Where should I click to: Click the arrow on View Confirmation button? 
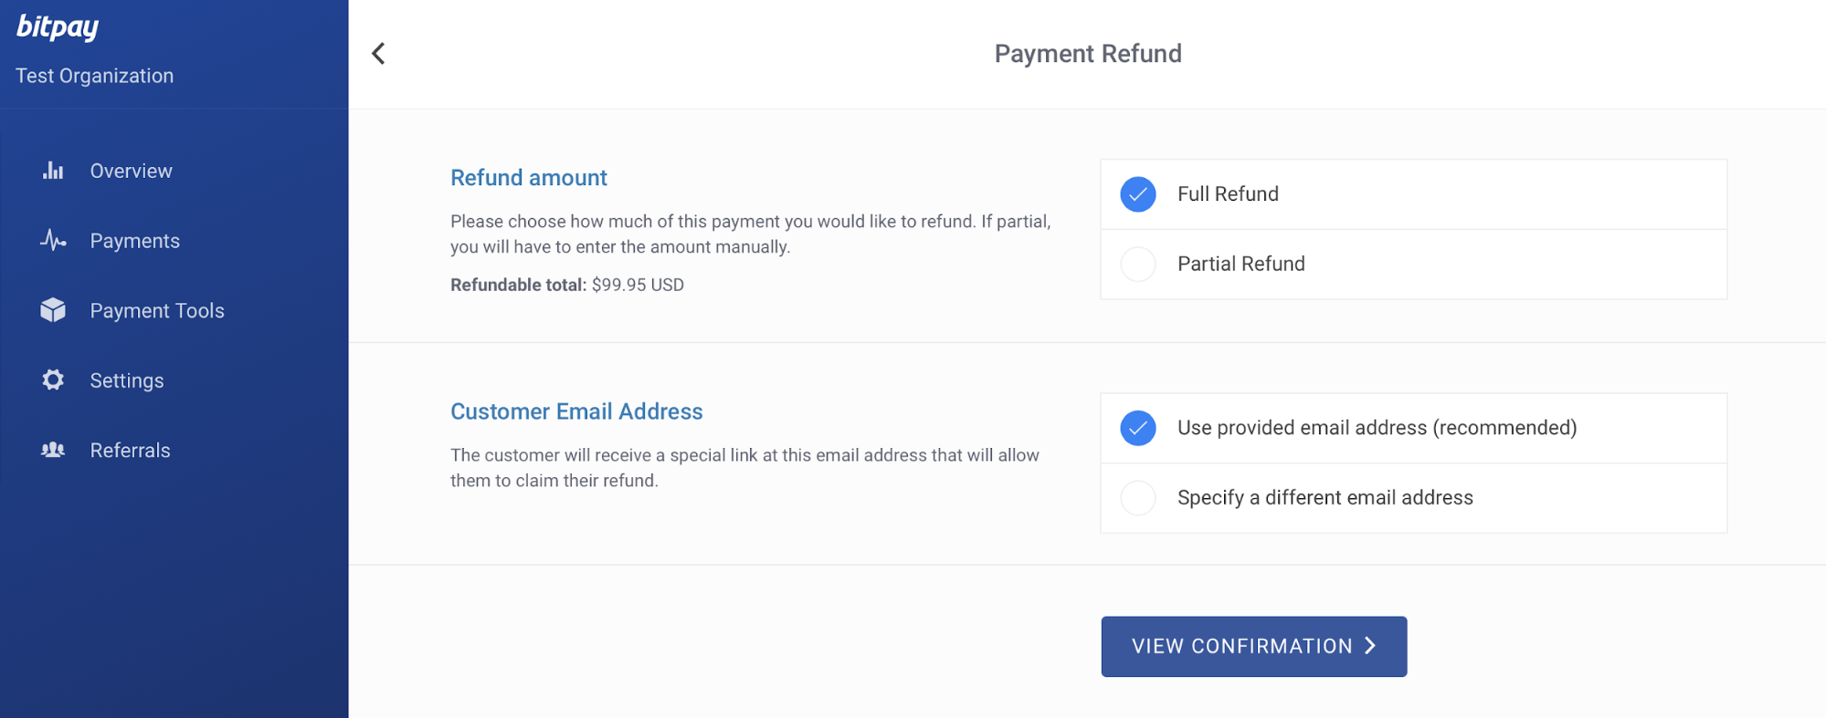pyautogui.click(x=1370, y=646)
